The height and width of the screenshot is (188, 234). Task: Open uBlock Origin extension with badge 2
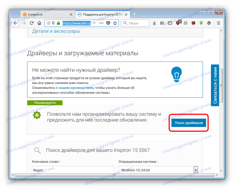click(x=178, y=23)
